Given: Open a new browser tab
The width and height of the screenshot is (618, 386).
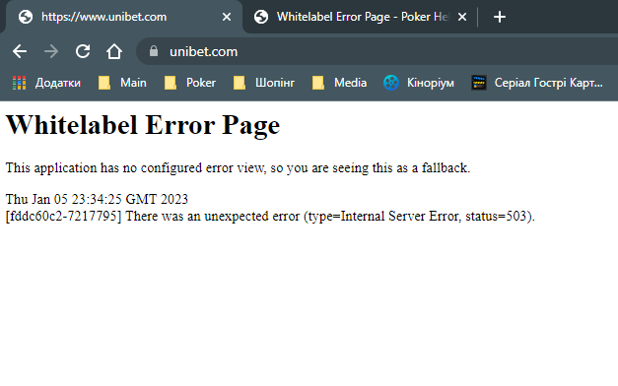Looking at the screenshot, I should tap(500, 17).
